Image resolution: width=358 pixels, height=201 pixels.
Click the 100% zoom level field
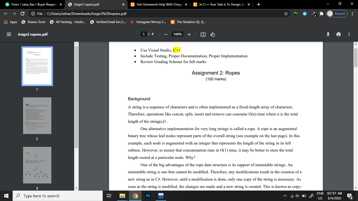[x=177, y=34]
